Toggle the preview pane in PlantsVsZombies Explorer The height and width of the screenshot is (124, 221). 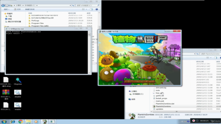[215, 58]
